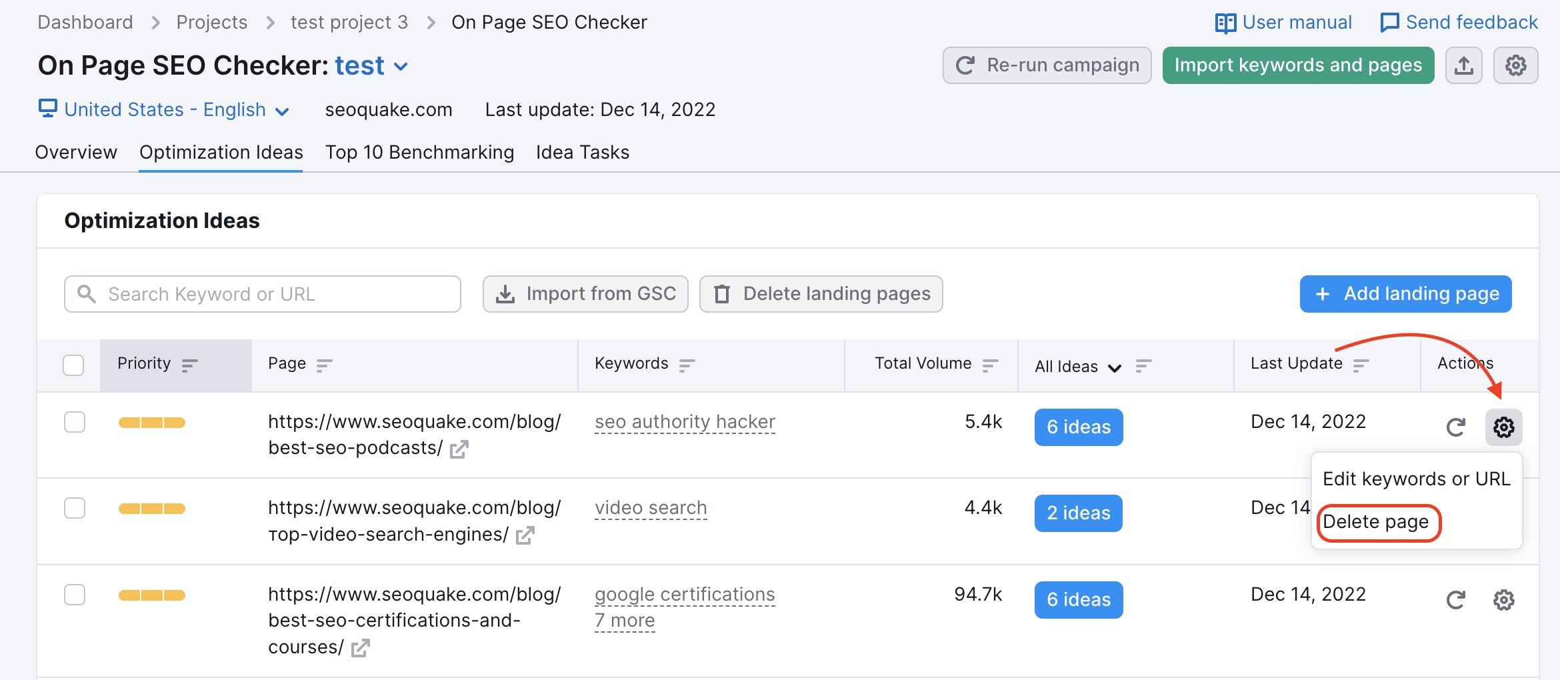The width and height of the screenshot is (1560, 680).
Task: Choose Delete page from actions menu
Action: (x=1376, y=522)
